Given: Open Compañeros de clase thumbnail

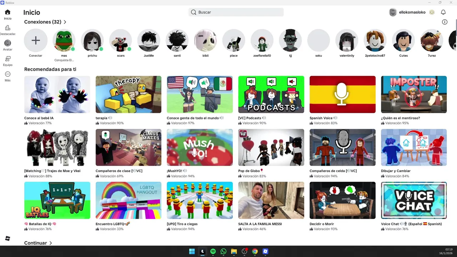Looking at the screenshot, I should coord(129,147).
